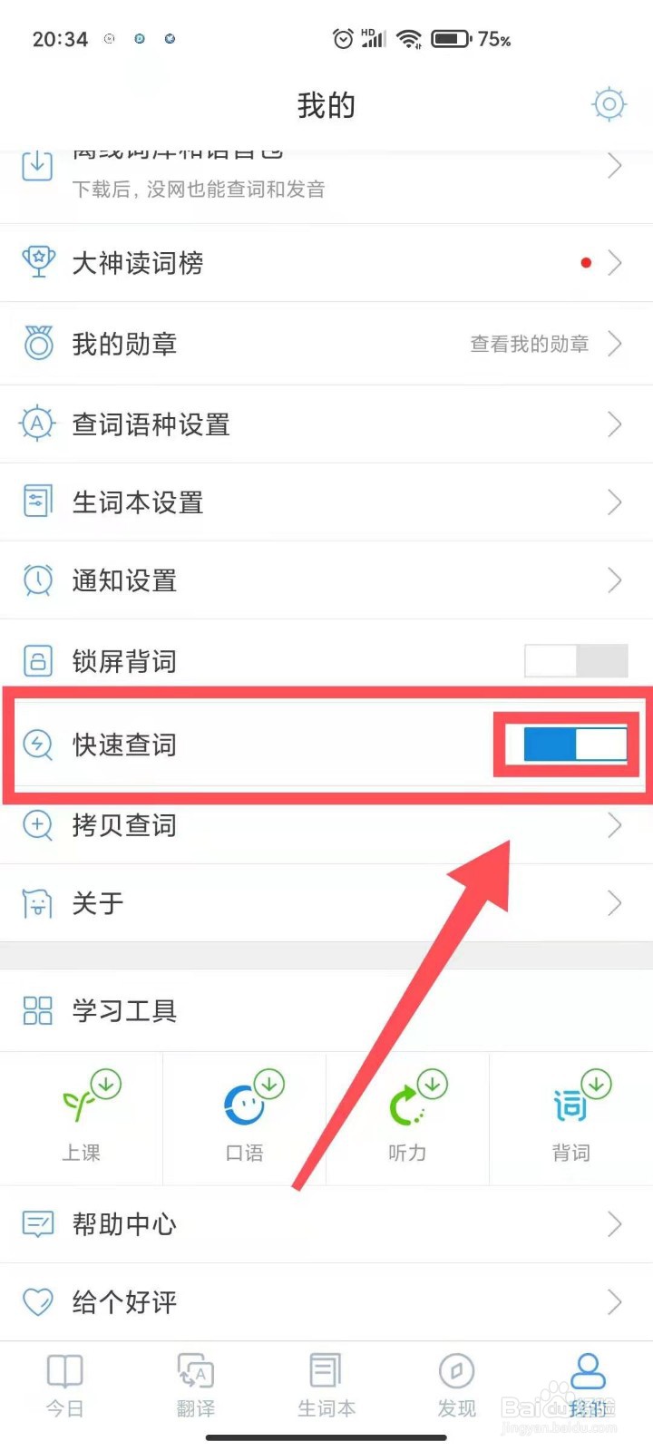Screen dimensions: 653x1451
Task: Tap the 我的勋章 medal icon
Action: point(38,343)
